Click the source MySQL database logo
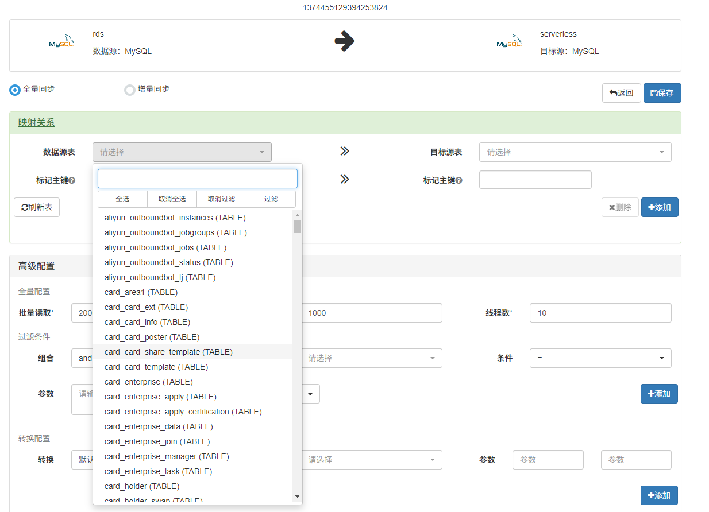The width and height of the screenshot is (709, 512). click(61, 42)
